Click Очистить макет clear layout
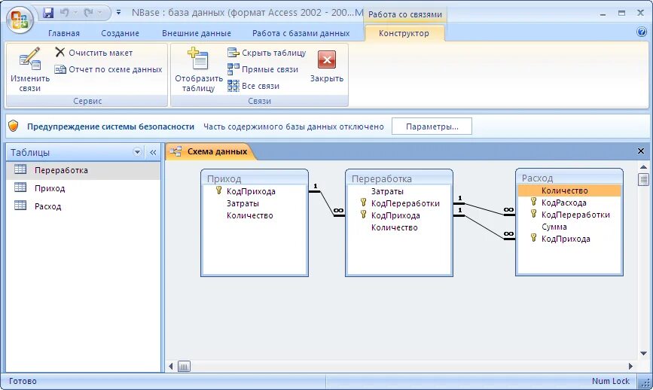 tap(93, 53)
